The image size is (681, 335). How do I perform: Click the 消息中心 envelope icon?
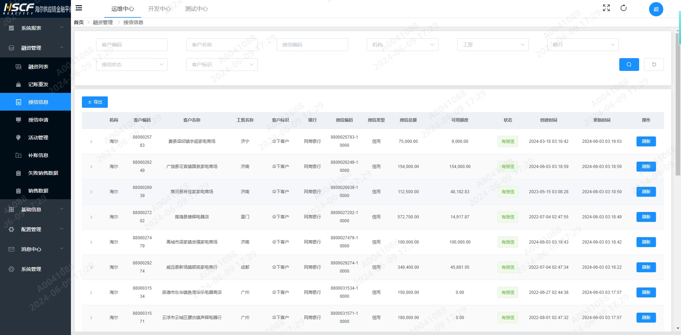click(11, 249)
